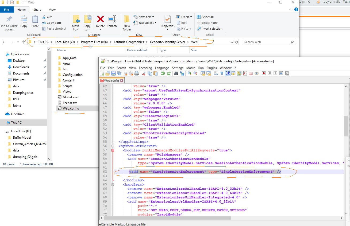Screen dimensions: 350x226
Task: Click the Replace icon in Notepad++ toolbar
Action: [x=182, y=73]
